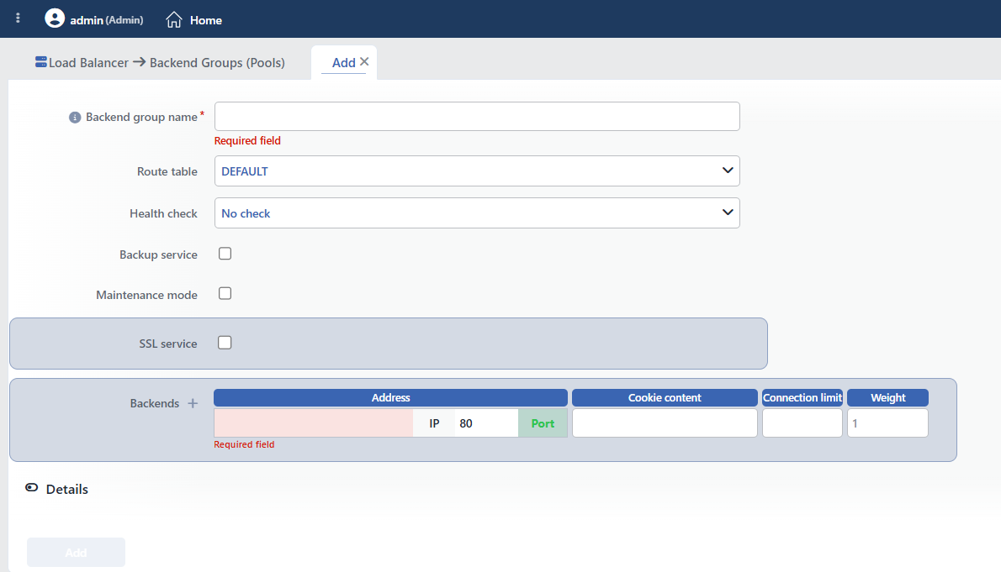
Task: Focus the Weight input field
Action: (x=887, y=422)
